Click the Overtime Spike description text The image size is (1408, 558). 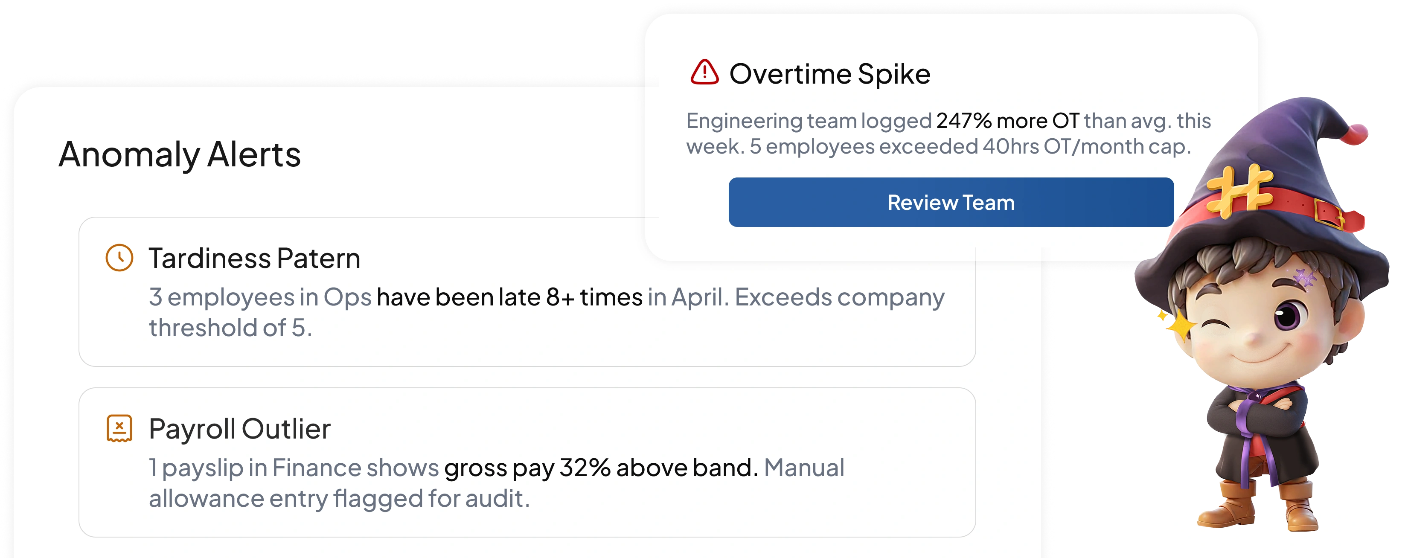click(x=948, y=134)
